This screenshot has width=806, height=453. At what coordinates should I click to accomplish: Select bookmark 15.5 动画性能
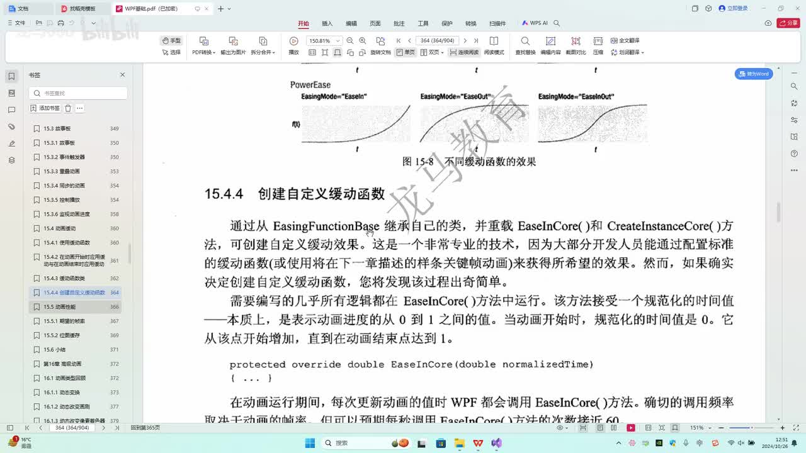[x=76, y=307]
